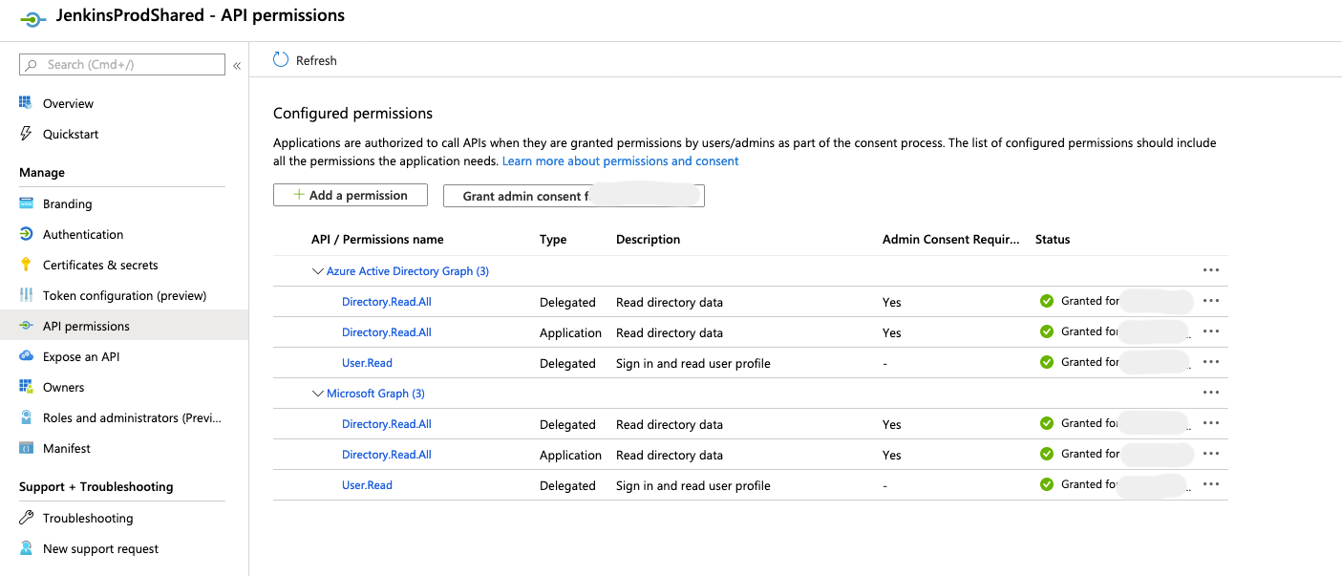Click the green granted status checkmark for User.Read
The height and width of the screenshot is (576, 1342).
1047,362
